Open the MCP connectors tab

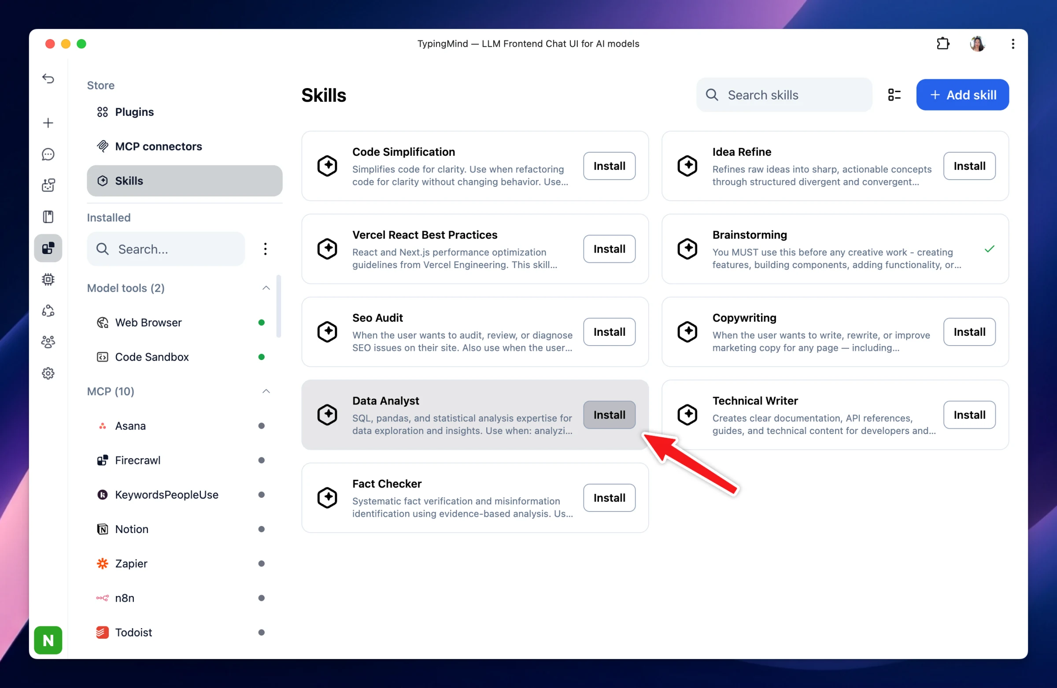tap(184, 146)
